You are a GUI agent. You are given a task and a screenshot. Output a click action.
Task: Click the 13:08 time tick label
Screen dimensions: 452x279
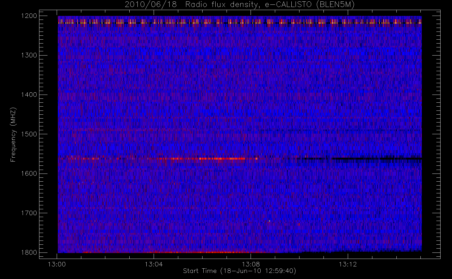tap(251, 264)
